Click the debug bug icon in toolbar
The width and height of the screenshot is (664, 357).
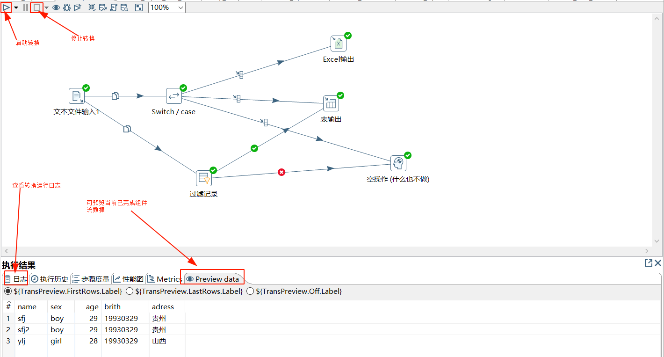click(67, 7)
